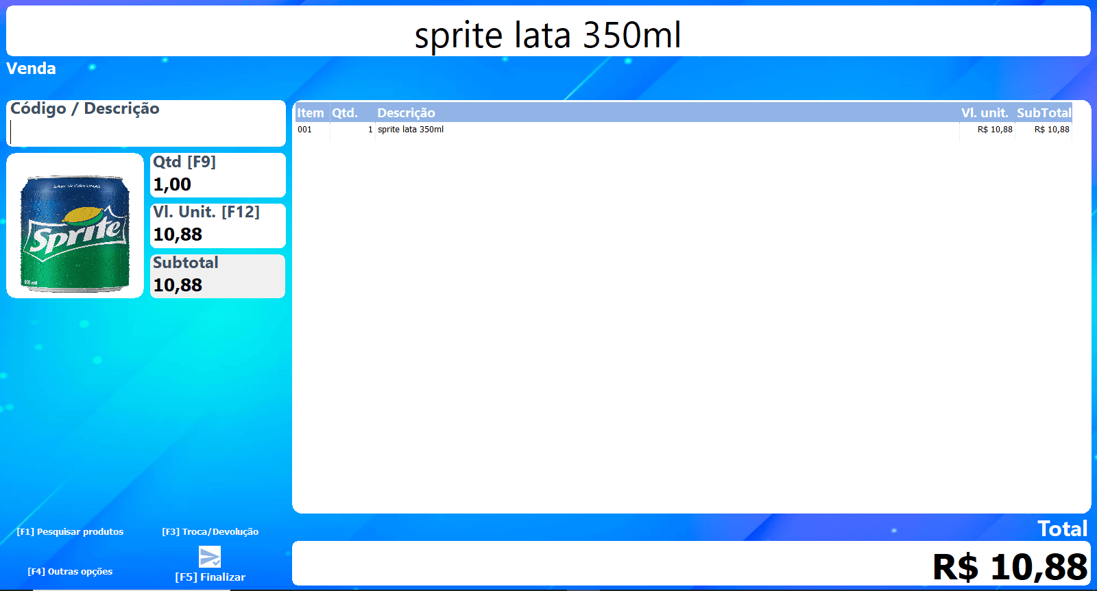
Task: Click the Item column header
Action: (311, 113)
